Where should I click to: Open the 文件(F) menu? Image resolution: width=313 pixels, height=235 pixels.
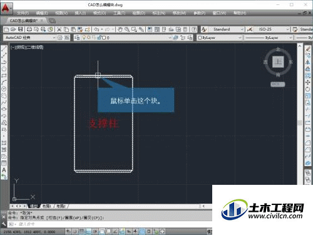[23, 13]
